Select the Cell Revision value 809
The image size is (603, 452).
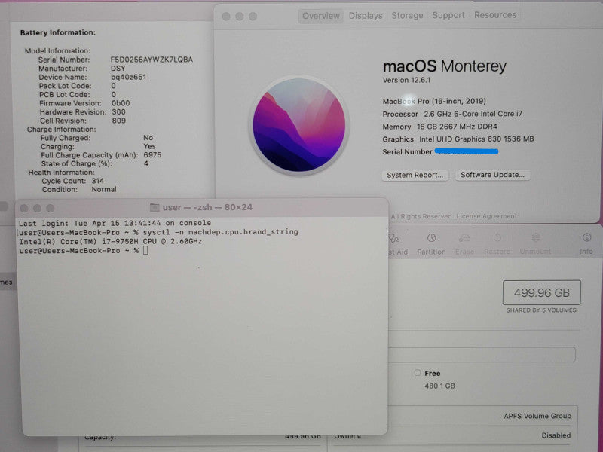(x=118, y=121)
